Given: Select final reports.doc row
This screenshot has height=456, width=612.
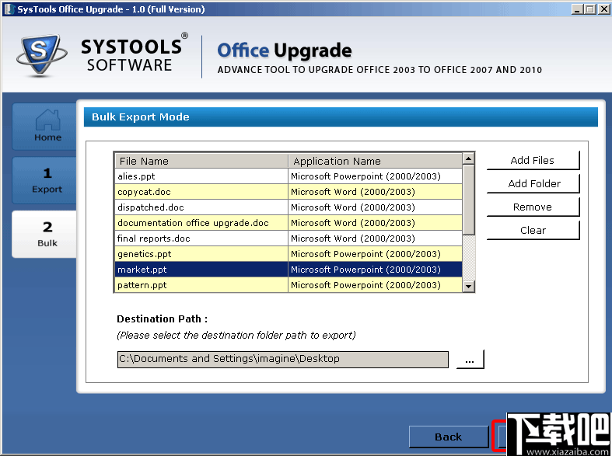Looking at the screenshot, I should (201, 238).
